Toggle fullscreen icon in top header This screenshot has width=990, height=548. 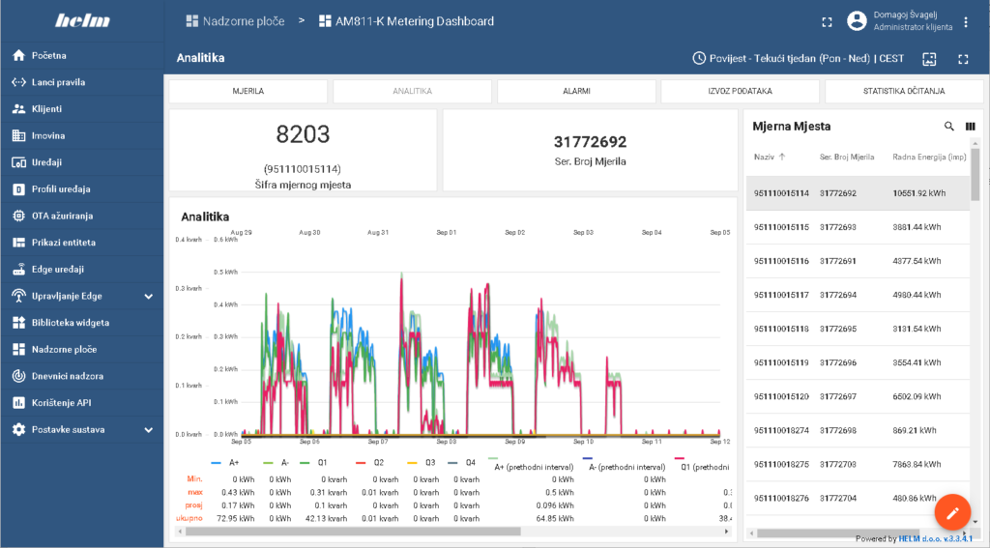[827, 21]
